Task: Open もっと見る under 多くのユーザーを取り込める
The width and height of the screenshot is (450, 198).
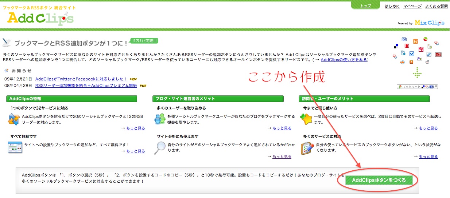Action: click(x=282, y=128)
